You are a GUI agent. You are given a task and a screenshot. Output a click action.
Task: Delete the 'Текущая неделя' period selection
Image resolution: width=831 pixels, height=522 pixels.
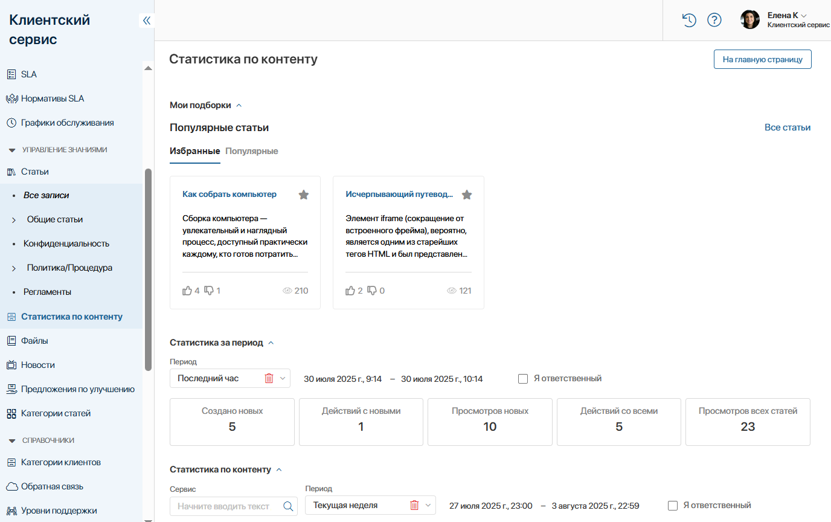pos(414,505)
